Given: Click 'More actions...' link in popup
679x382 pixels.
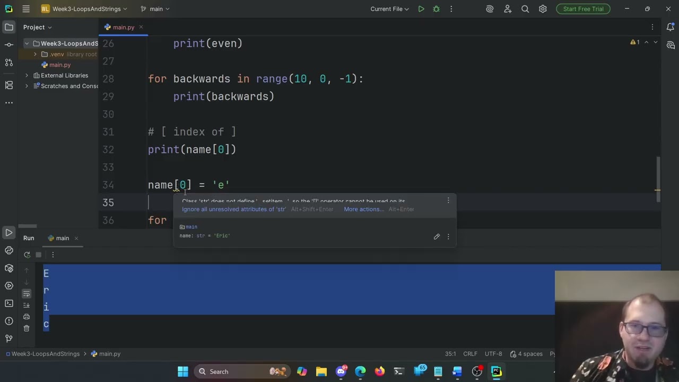Looking at the screenshot, I should pos(364,209).
